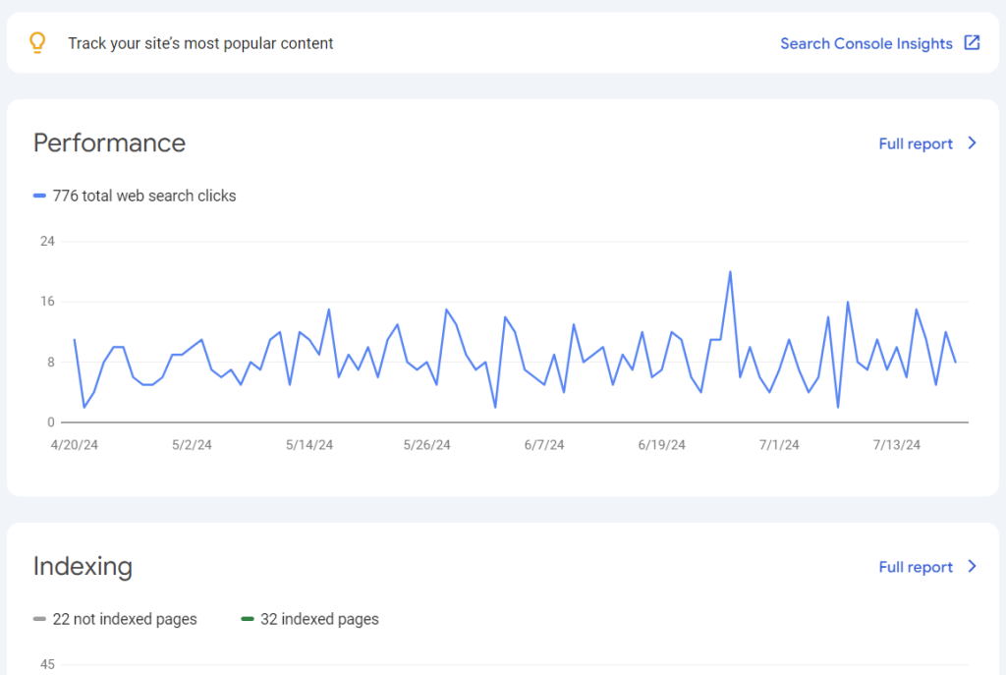
Task: Open the Indexing Full report link
Action: [915, 567]
